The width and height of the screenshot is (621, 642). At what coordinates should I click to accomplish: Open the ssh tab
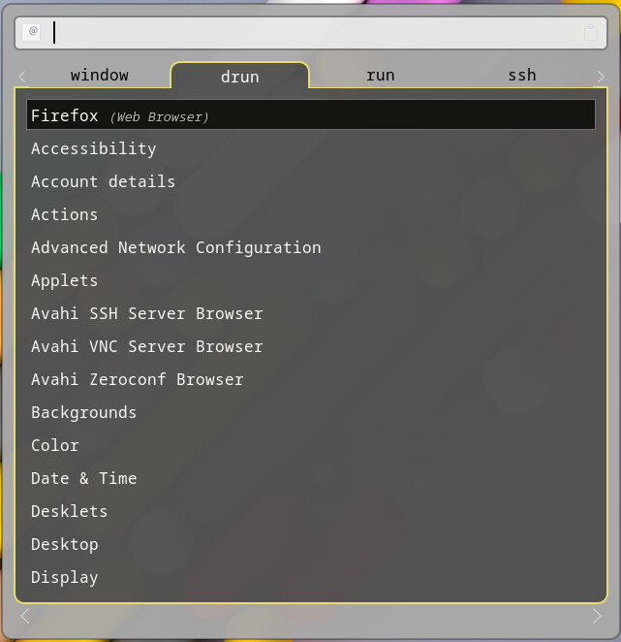[521, 75]
